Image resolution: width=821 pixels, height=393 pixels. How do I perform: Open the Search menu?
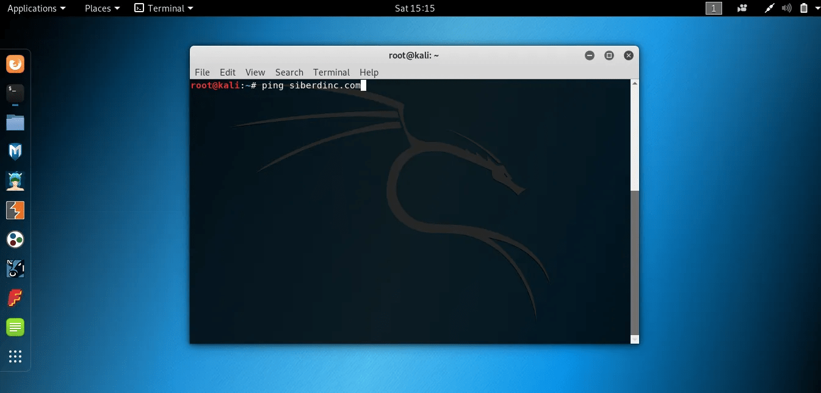pyautogui.click(x=289, y=72)
